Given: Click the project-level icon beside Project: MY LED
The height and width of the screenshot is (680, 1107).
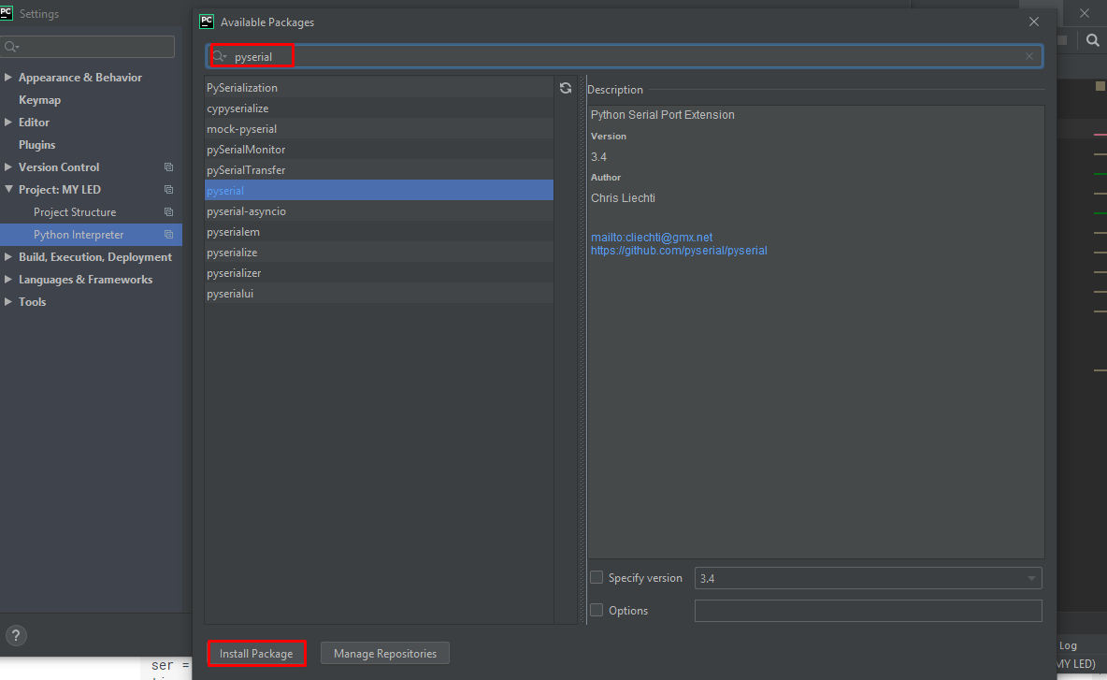Looking at the screenshot, I should [168, 190].
